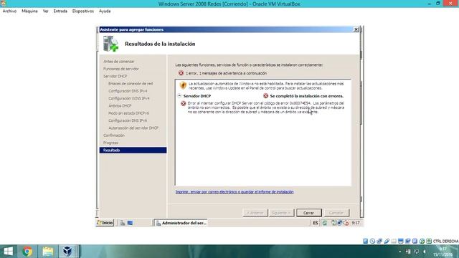Open Server Manager quick launch icon
Image resolution: width=459 pixels, height=258 pixels.
[123, 223]
